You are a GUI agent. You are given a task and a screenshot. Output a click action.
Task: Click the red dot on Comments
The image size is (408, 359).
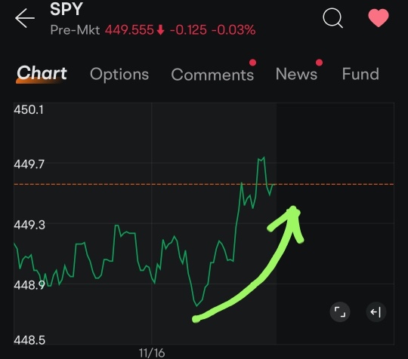coord(252,63)
